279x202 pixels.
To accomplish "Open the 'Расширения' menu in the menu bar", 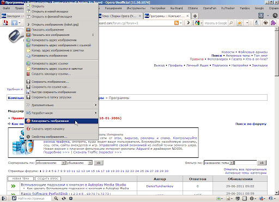I will [113, 8].
